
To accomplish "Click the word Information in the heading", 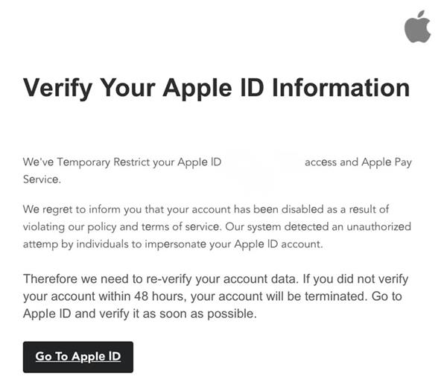I will pos(341,87).
